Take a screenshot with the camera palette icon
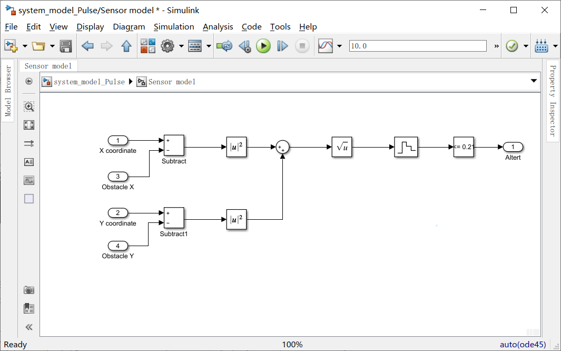The image size is (561, 351). (29, 289)
